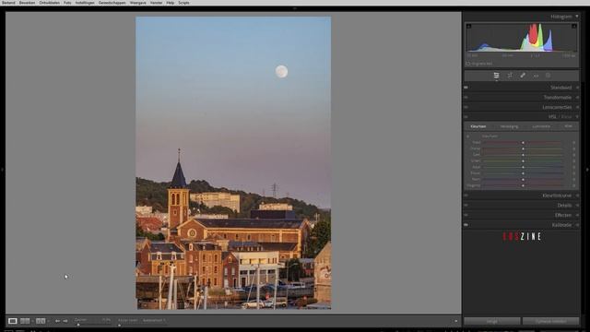The width and height of the screenshot is (590, 332).
Task: Toggle the Lenscorrecties panel on/off switch
Action: click(466, 107)
